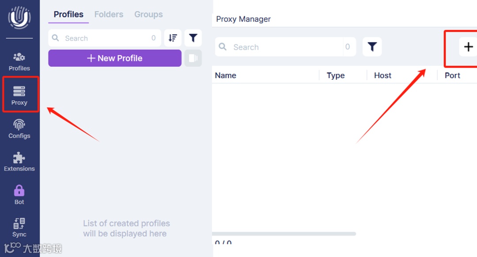
Task: Add a new proxy with plus button
Action: click(x=468, y=47)
